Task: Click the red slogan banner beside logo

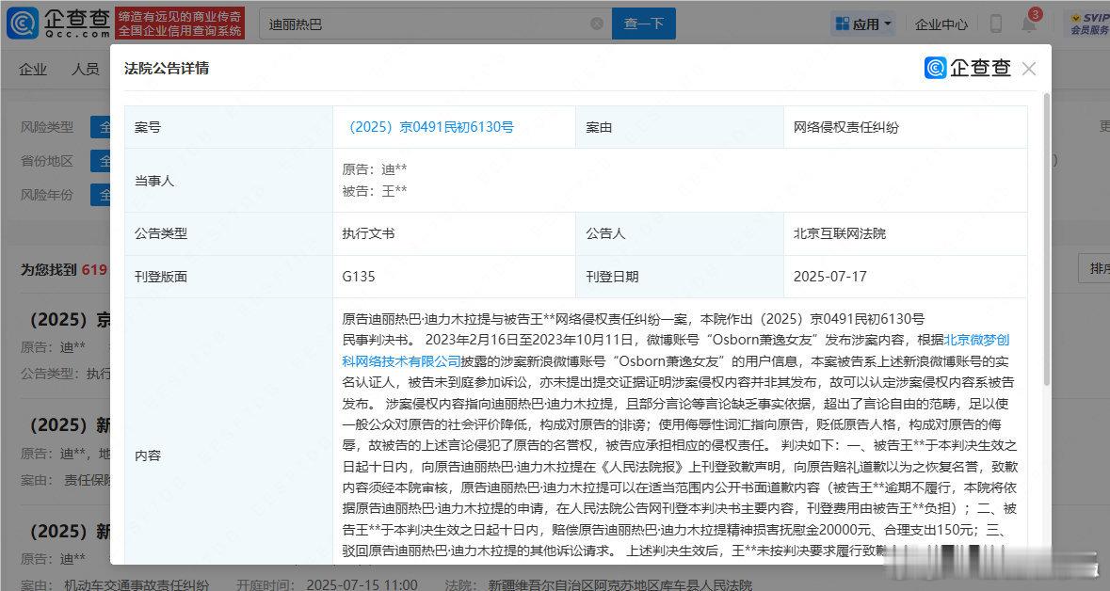Action: [180, 24]
